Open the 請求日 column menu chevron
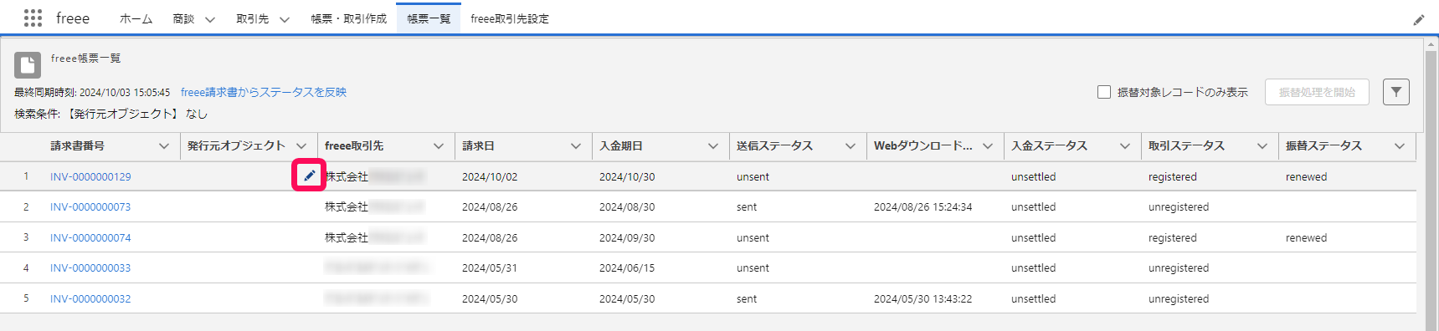This screenshot has width=1439, height=331. coord(576,146)
